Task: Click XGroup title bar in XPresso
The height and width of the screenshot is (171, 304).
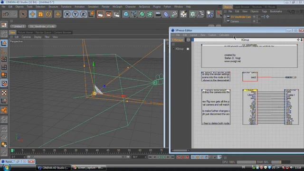Action: [245, 40]
